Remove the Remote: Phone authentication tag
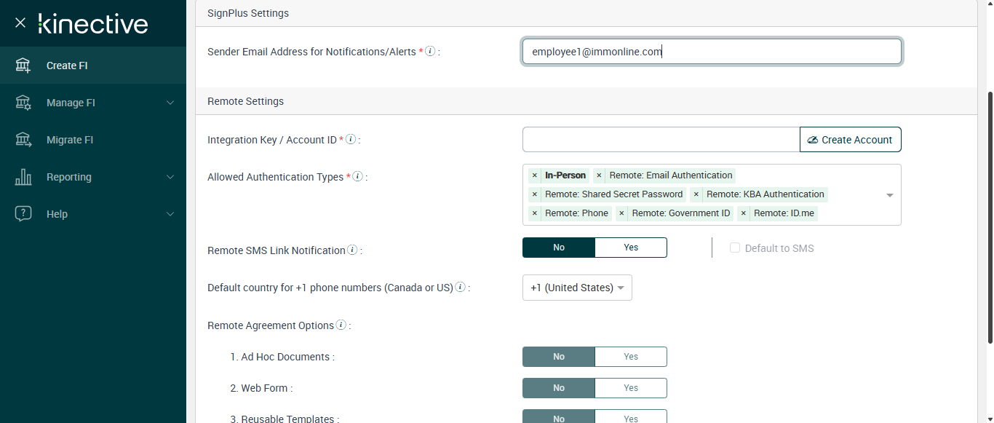The width and height of the screenshot is (994, 423). coord(535,213)
